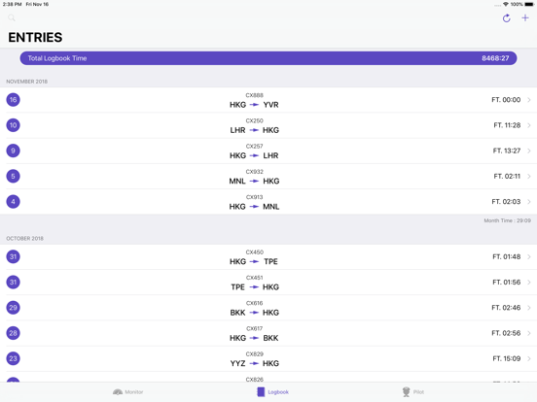The width and height of the screenshot is (537, 402).
Task: Select the NOVEMBER 2018 section header
Action: 26,82
